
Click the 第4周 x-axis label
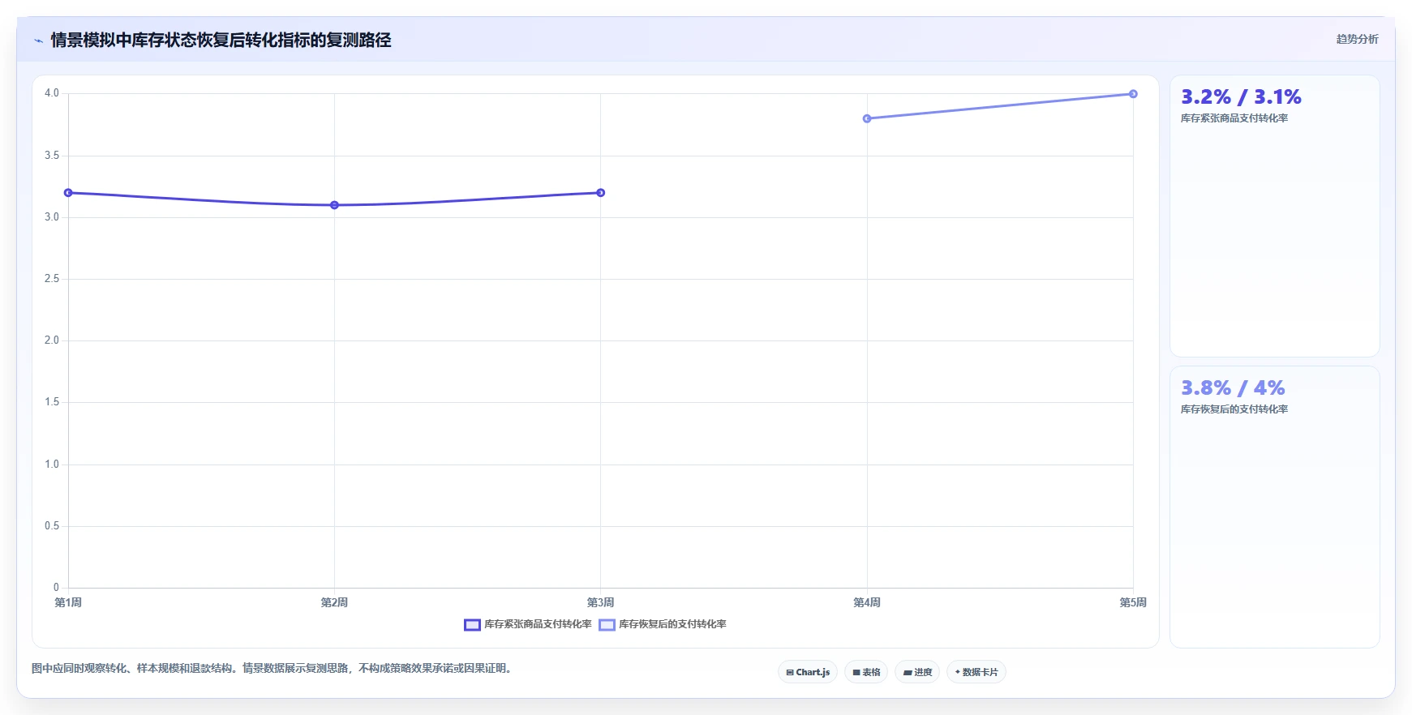pos(867,602)
